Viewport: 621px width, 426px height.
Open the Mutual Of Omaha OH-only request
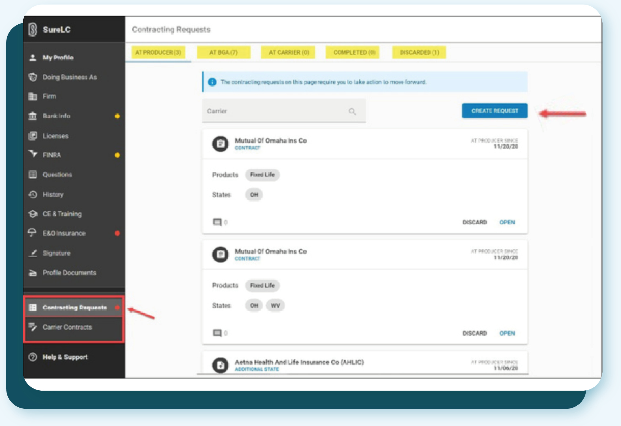pos(507,222)
